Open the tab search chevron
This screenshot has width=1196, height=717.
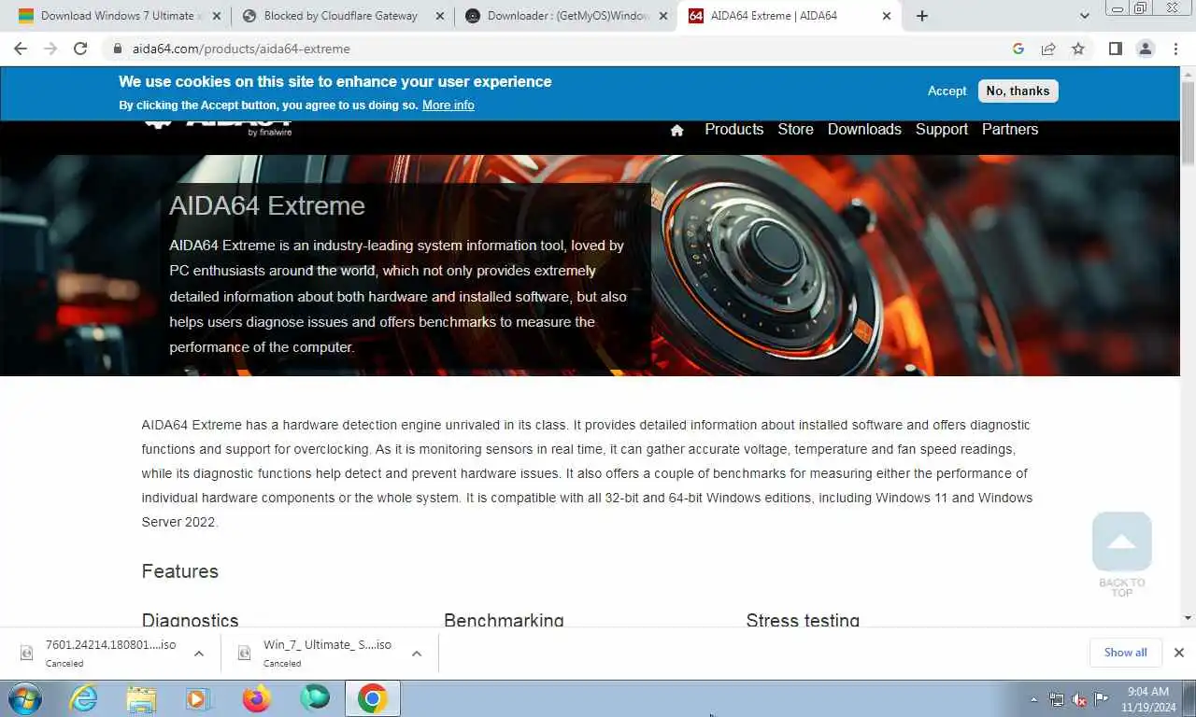pos(1084,16)
